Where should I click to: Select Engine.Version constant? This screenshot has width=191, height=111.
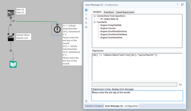(108, 28)
